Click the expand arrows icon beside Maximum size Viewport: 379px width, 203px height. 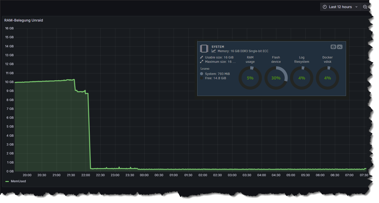click(x=202, y=62)
